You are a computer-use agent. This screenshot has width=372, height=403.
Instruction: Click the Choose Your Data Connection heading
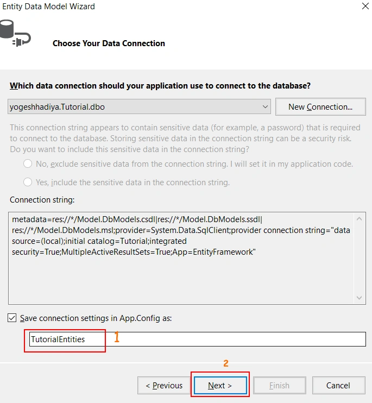point(109,43)
